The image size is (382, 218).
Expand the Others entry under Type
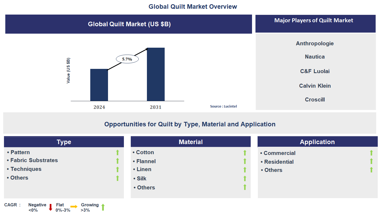[x=19, y=178]
